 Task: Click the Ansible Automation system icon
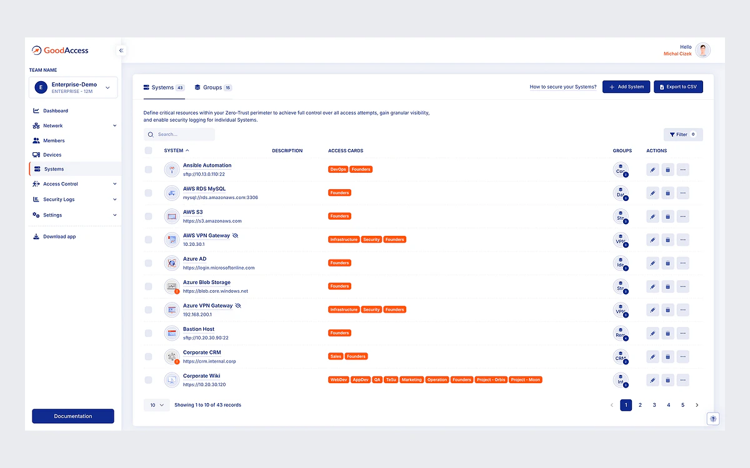point(171,169)
